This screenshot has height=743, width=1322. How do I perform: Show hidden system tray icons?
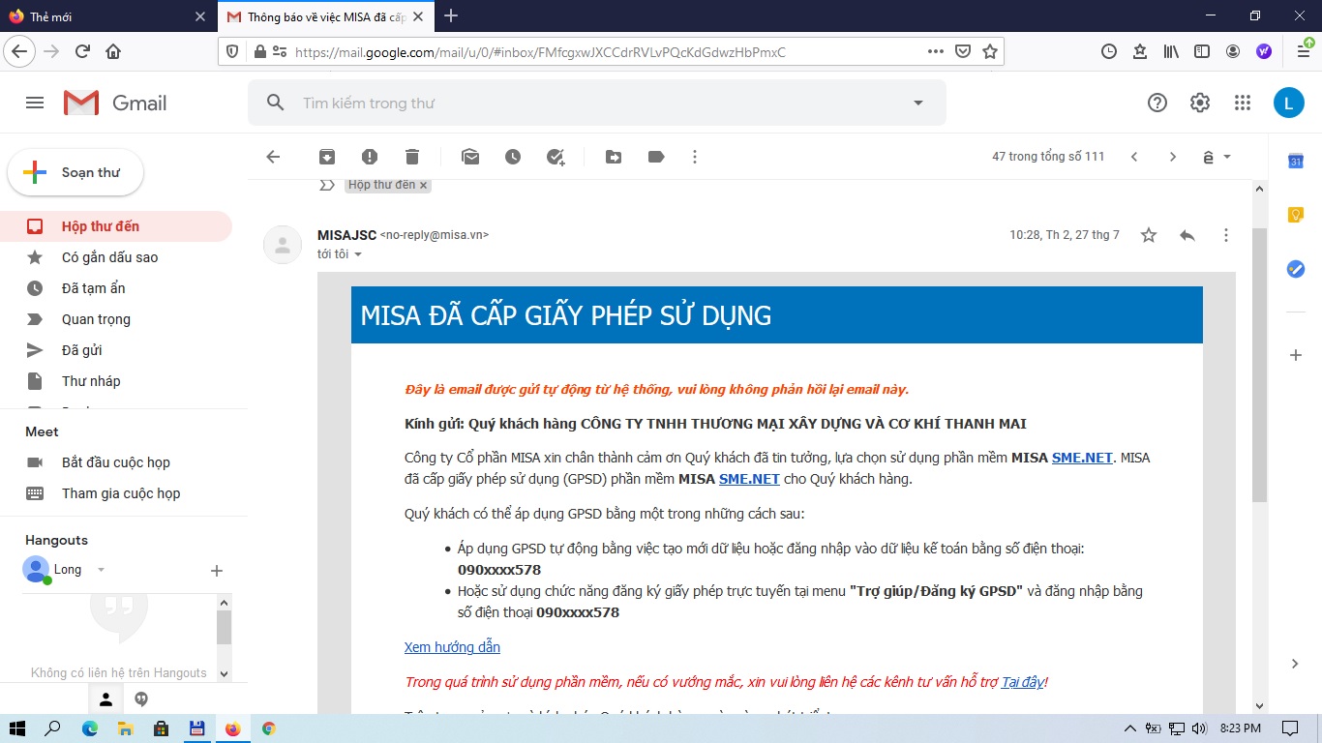click(1129, 728)
